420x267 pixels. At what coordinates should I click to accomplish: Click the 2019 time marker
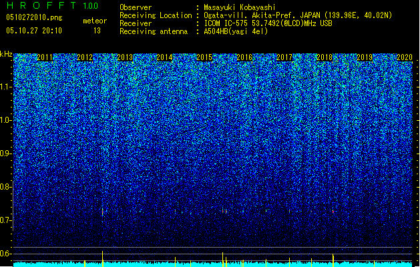(365, 57)
